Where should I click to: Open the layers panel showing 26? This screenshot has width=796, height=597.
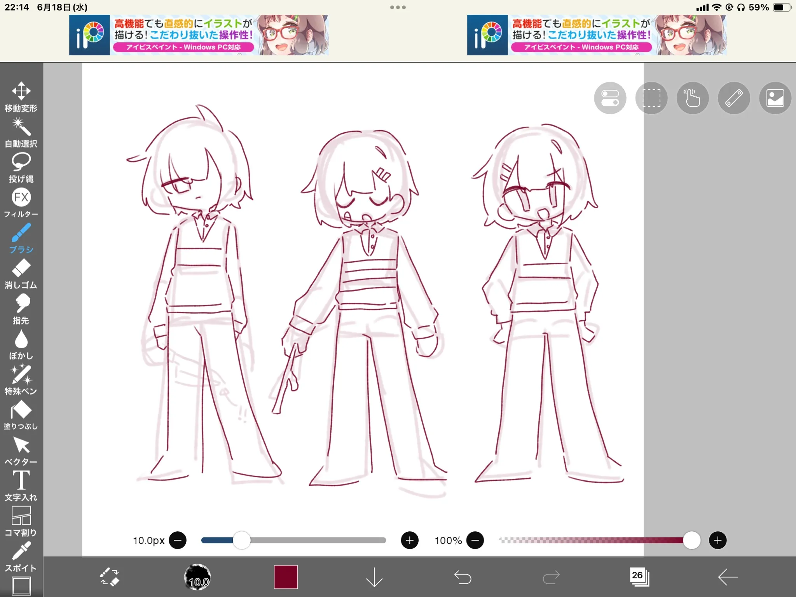tap(639, 577)
